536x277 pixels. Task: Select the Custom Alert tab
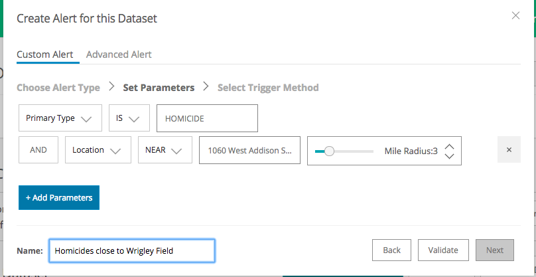(45, 54)
